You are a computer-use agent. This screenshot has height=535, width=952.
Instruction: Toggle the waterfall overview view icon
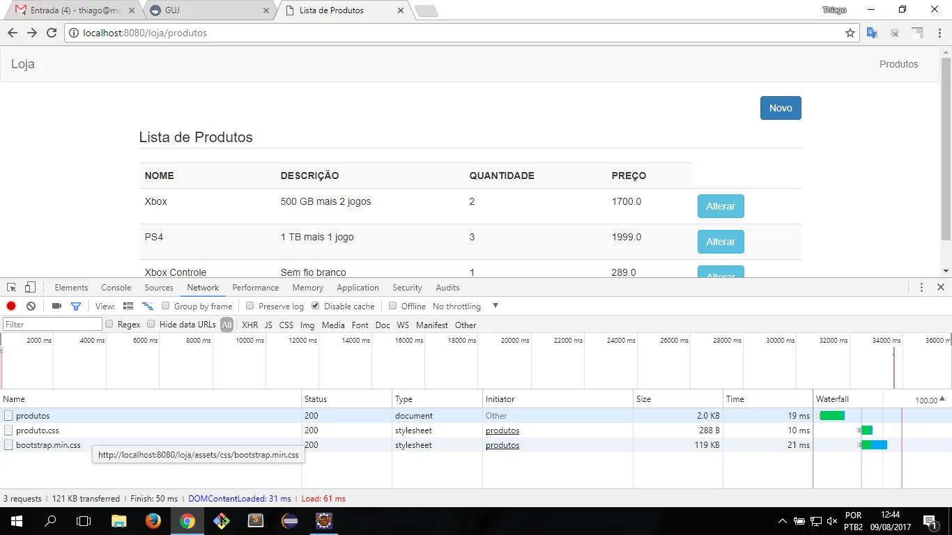147,307
